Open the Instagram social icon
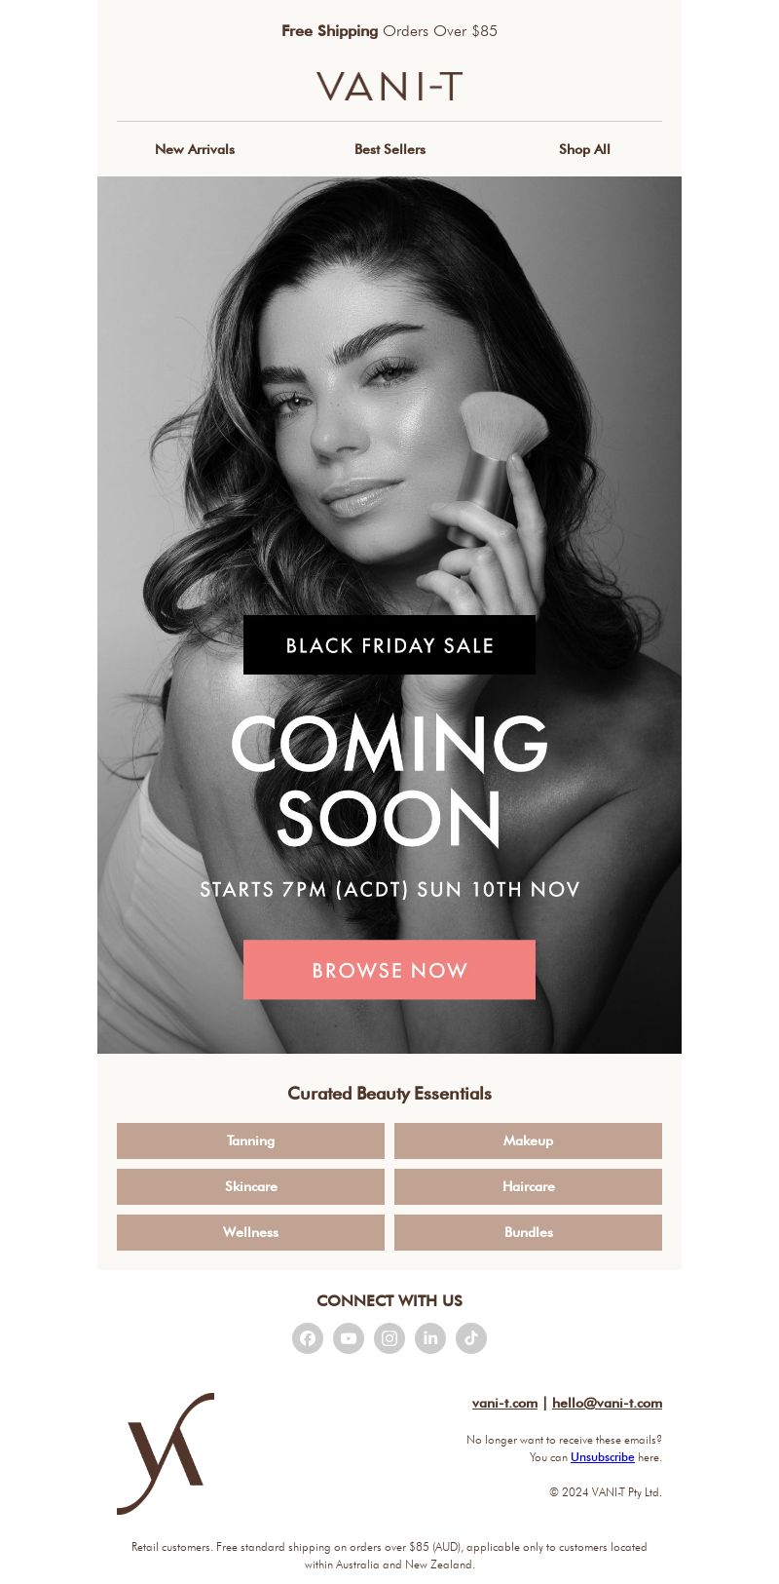The width and height of the screenshot is (779, 1584). pos(389,1338)
